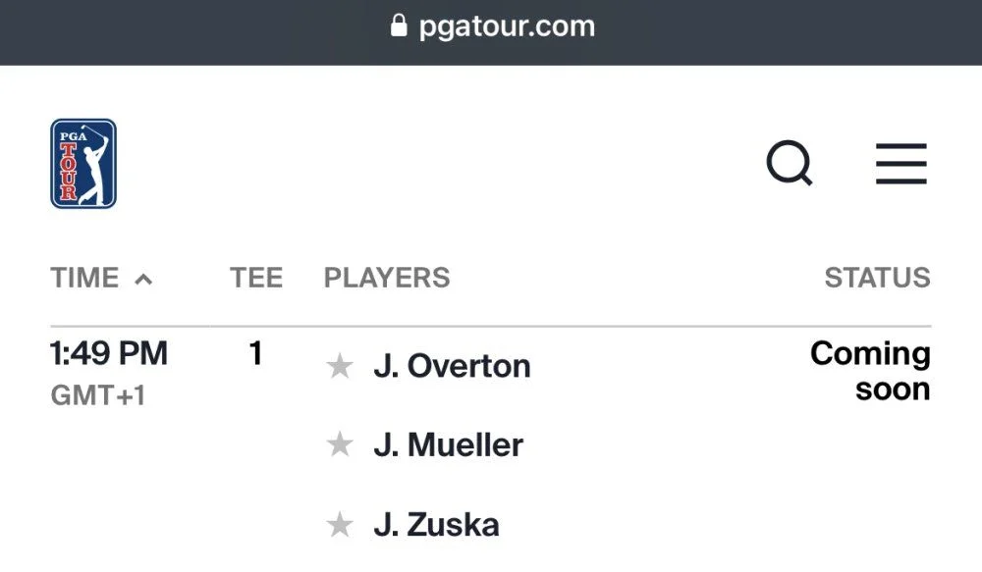Sort tee times by TIME header
The width and height of the screenshot is (982, 572).
(84, 278)
